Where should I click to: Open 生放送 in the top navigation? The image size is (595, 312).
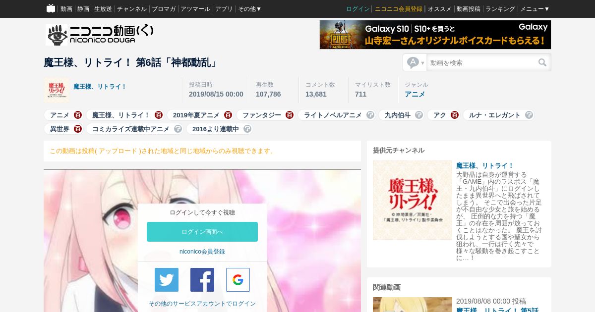[103, 9]
